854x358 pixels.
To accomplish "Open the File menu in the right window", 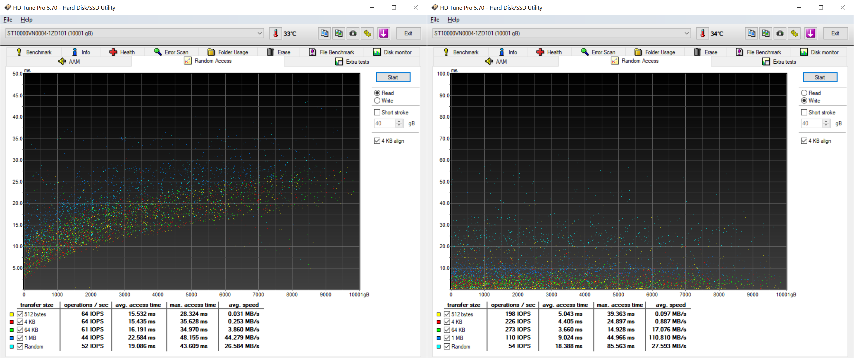I will [x=435, y=20].
